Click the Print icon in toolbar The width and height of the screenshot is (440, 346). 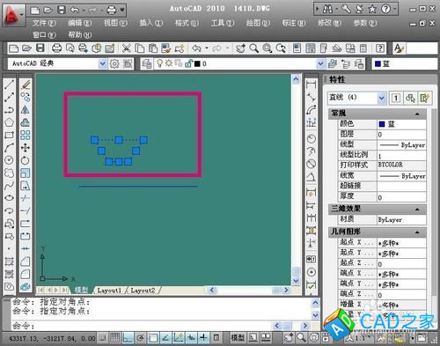[56, 48]
